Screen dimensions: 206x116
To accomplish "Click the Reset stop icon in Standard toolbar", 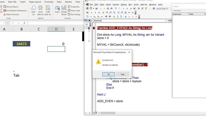I will tap(131, 8).
